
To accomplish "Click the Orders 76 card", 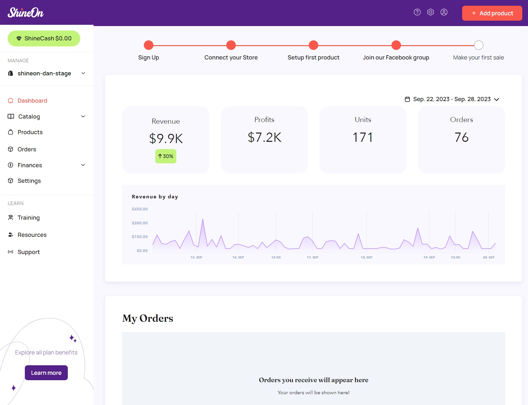I will 461,140.
